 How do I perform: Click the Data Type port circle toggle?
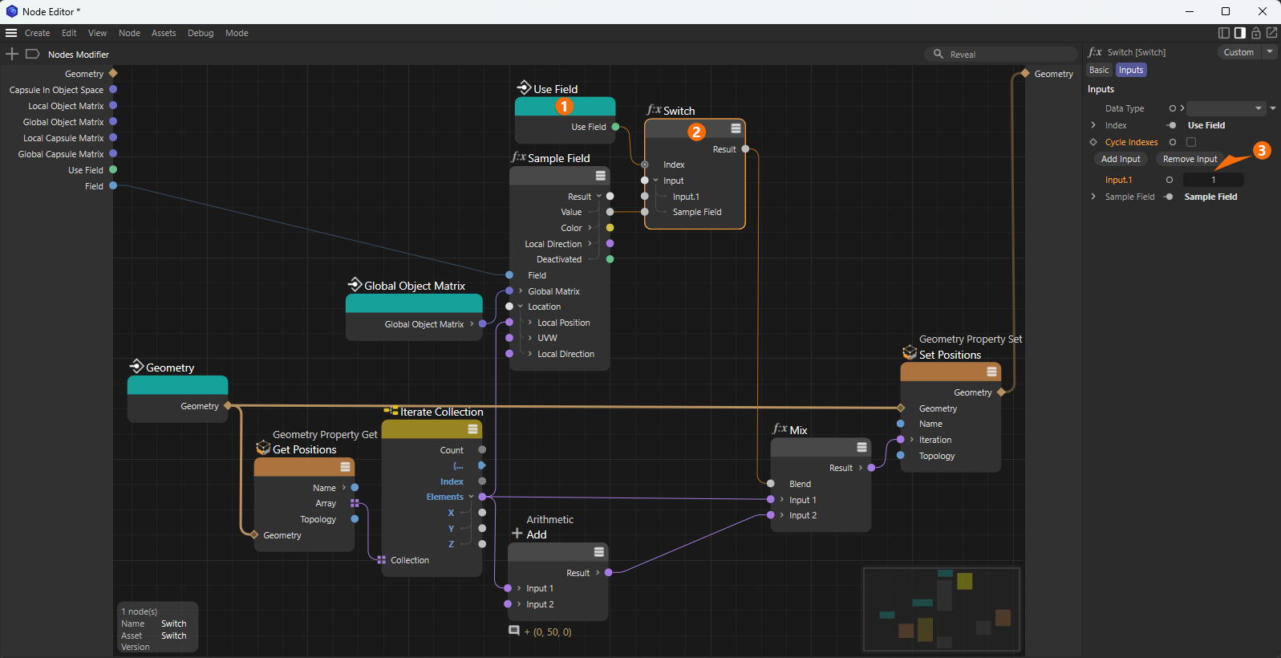(x=1172, y=108)
